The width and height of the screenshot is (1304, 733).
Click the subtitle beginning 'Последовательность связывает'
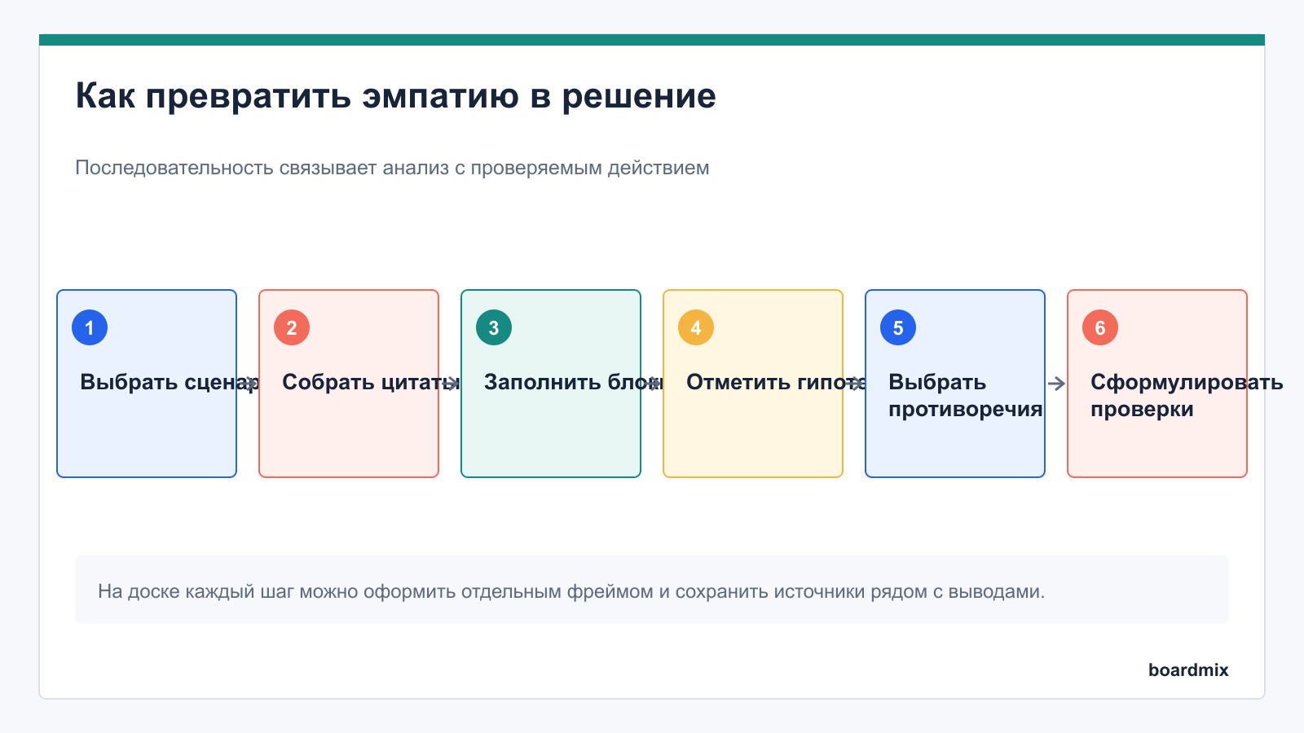click(x=392, y=168)
